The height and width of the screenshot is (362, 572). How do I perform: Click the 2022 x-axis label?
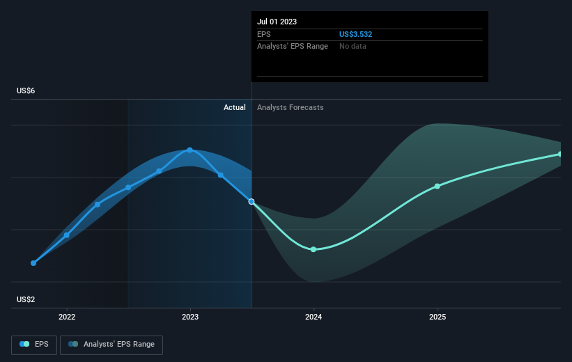point(67,317)
